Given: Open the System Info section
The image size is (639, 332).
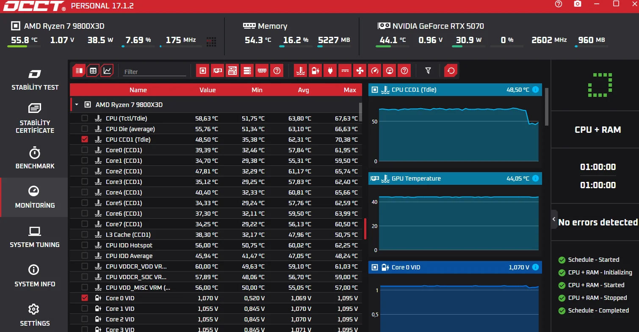Looking at the screenshot, I should [x=35, y=276].
